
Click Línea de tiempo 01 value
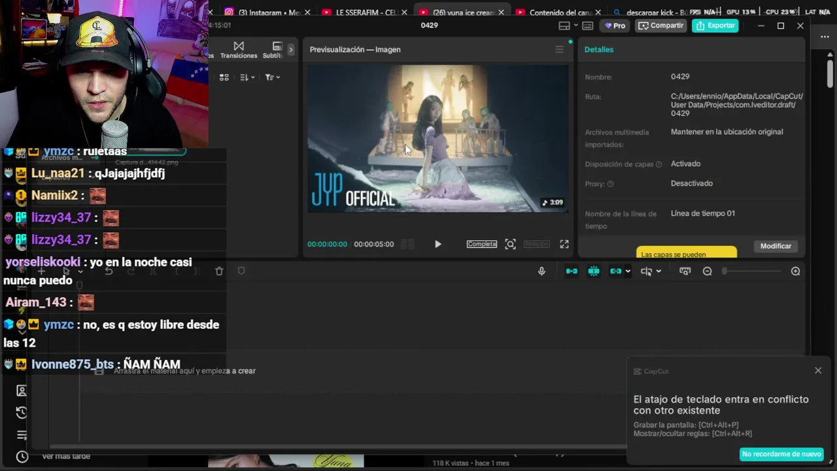(x=703, y=213)
